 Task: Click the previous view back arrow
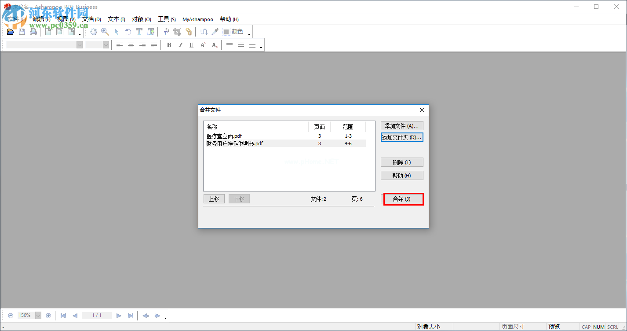click(146, 316)
